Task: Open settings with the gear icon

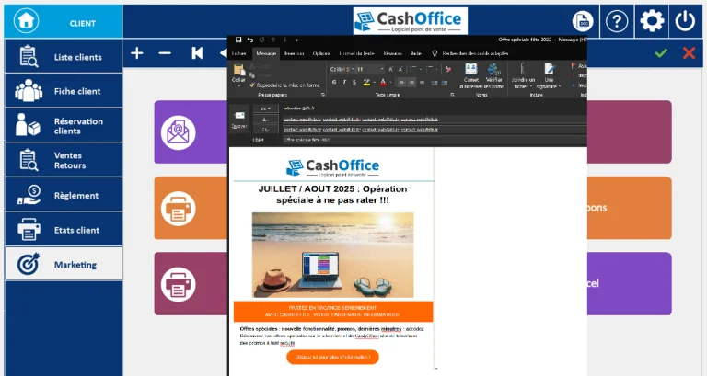Action: point(651,20)
